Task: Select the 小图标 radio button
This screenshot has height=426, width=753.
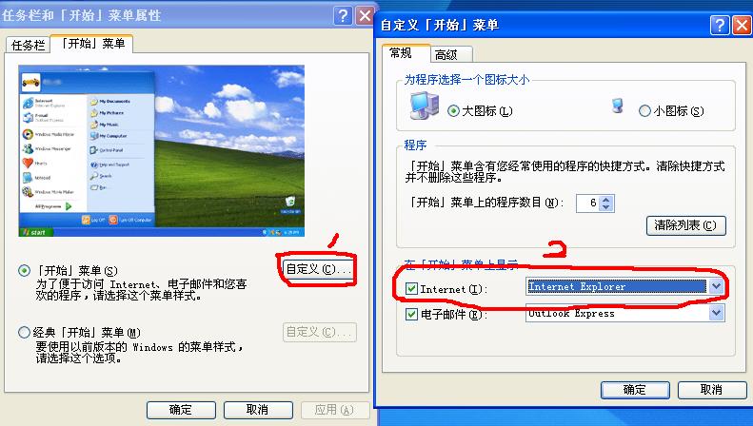Action: click(x=644, y=111)
